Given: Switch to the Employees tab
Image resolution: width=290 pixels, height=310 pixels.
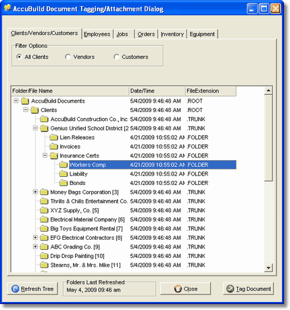Looking at the screenshot, I should (x=97, y=34).
